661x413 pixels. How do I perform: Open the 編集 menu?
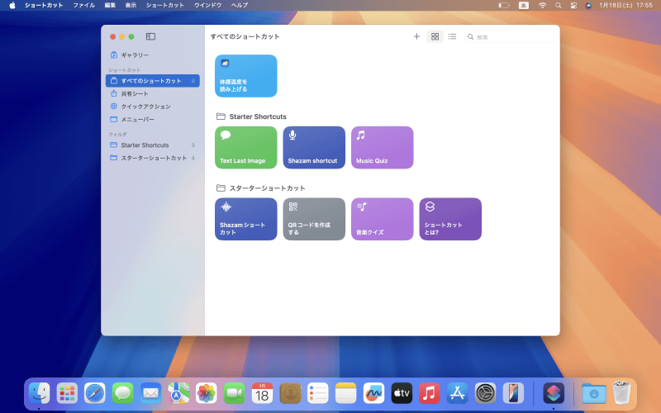tap(110, 5)
